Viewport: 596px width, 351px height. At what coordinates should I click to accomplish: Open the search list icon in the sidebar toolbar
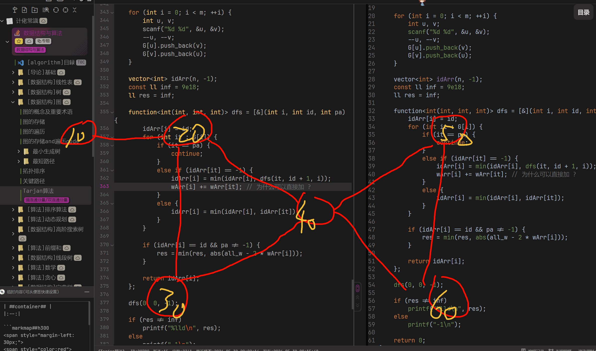tap(45, 10)
